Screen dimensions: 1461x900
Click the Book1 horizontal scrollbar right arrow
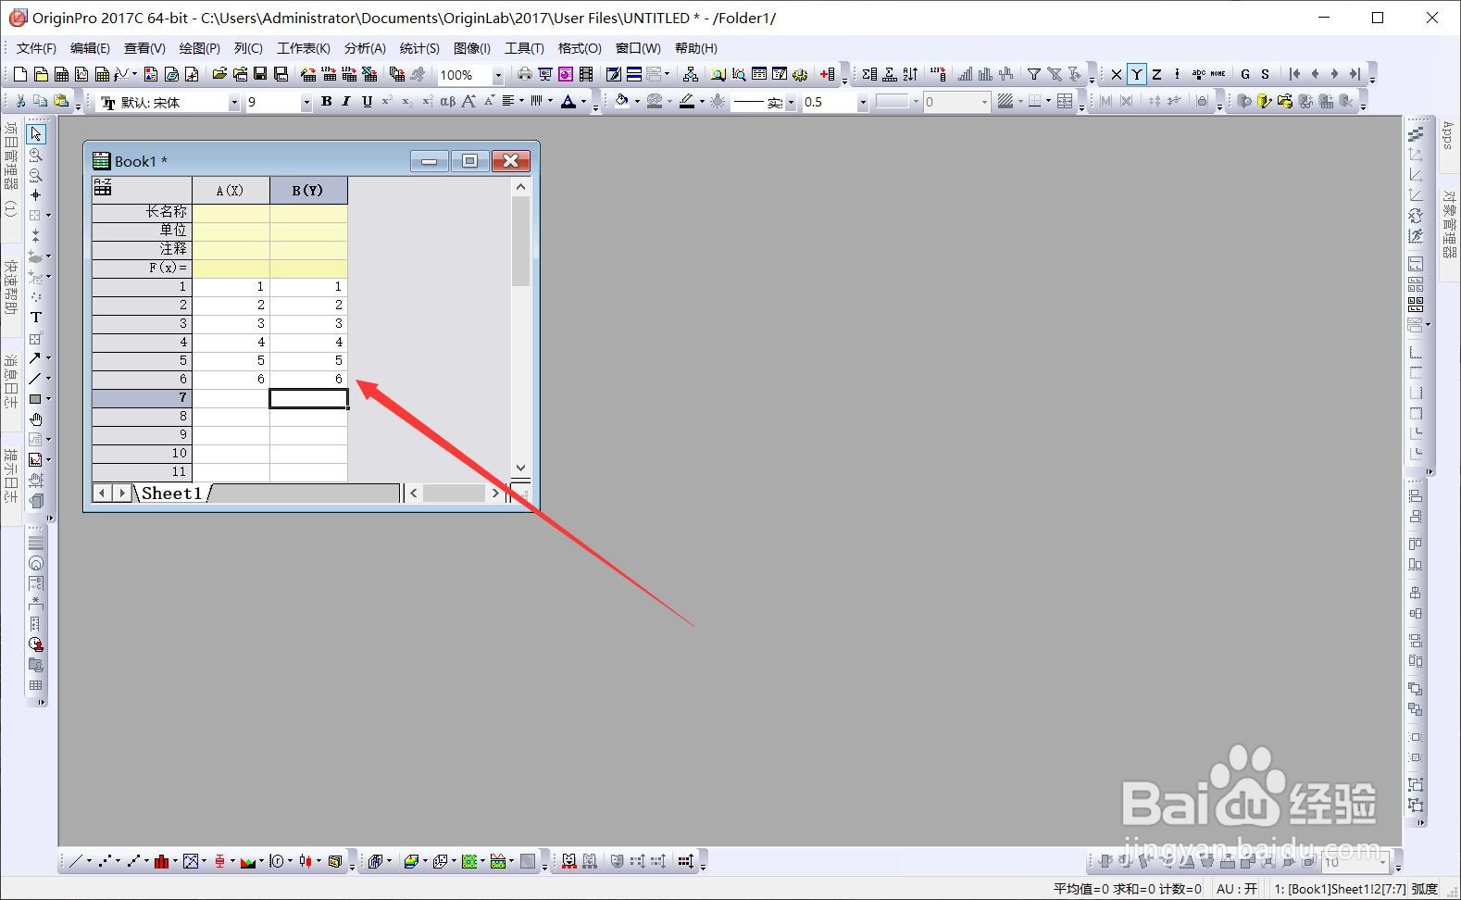495,494
